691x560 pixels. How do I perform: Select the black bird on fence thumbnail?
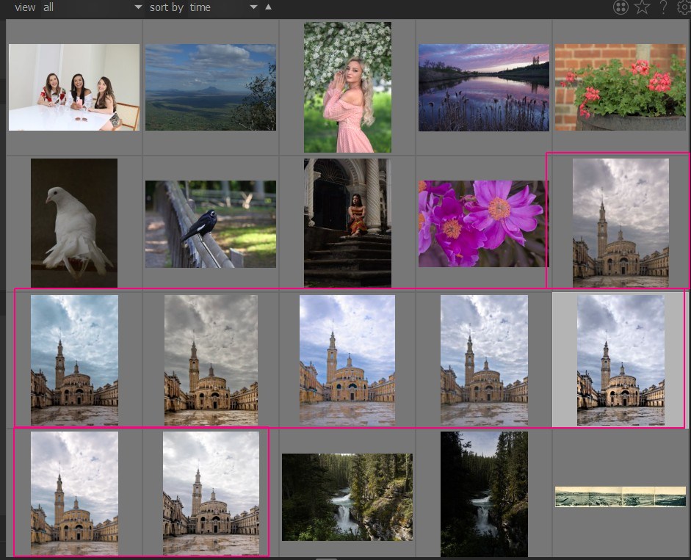211,224
